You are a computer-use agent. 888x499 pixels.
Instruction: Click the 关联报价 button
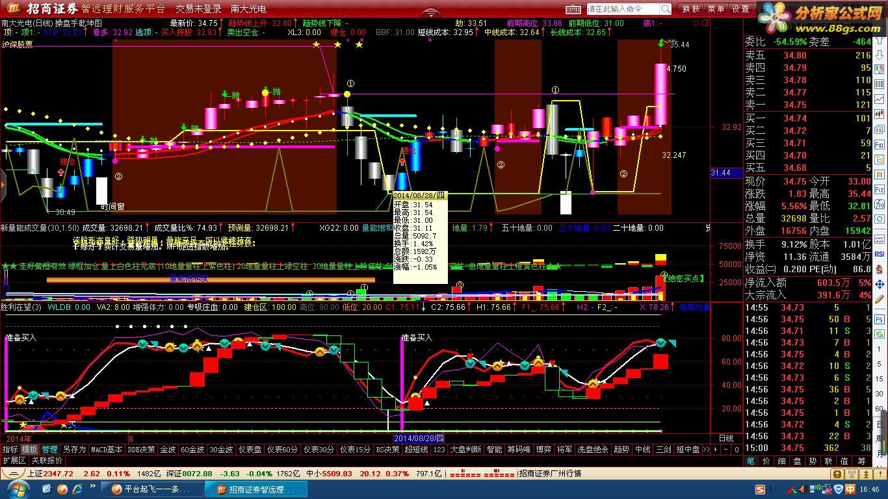(47, 460)
